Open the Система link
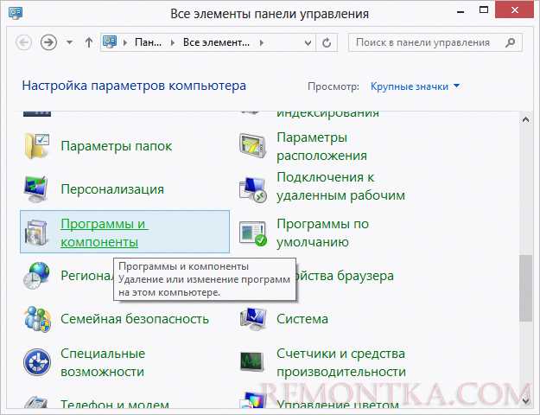540x415 pixels. tap(302, 319)
